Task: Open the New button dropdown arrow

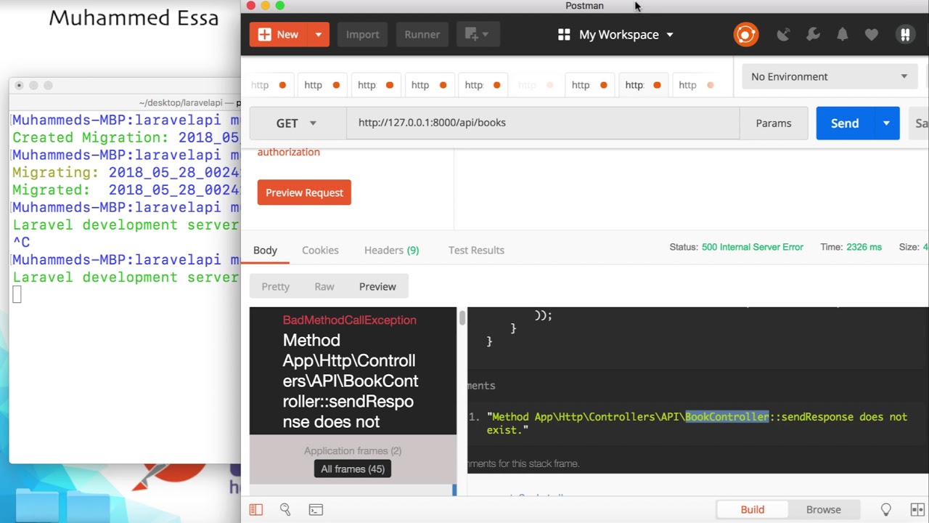Action: pos(318,34)
